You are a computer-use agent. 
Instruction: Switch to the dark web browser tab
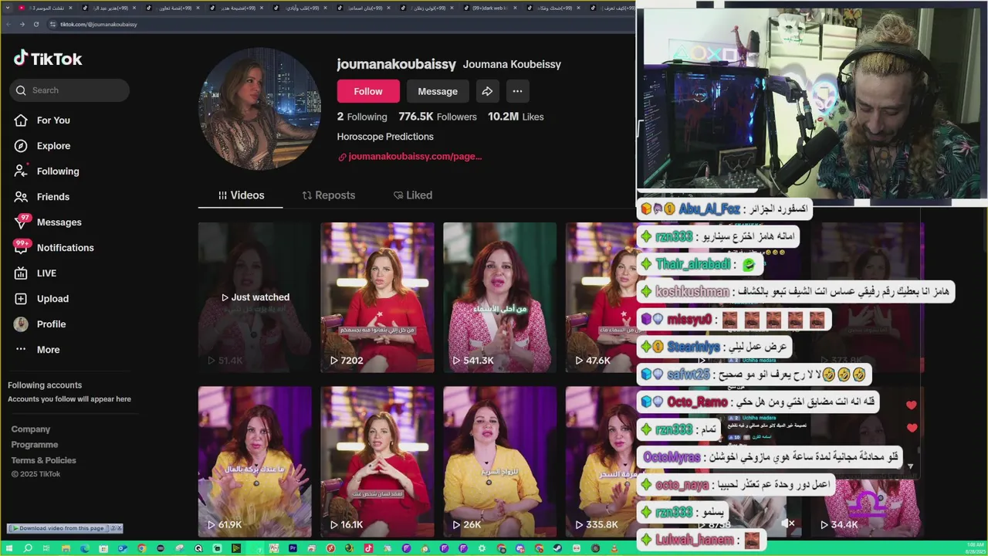click(490, 8)
